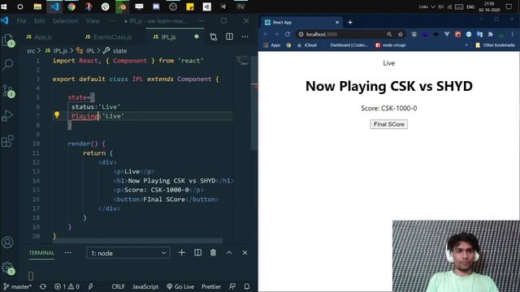520x292 pixels.
Task: Change language mode JavaScript in status bar
Action: (x=145, y=286)
